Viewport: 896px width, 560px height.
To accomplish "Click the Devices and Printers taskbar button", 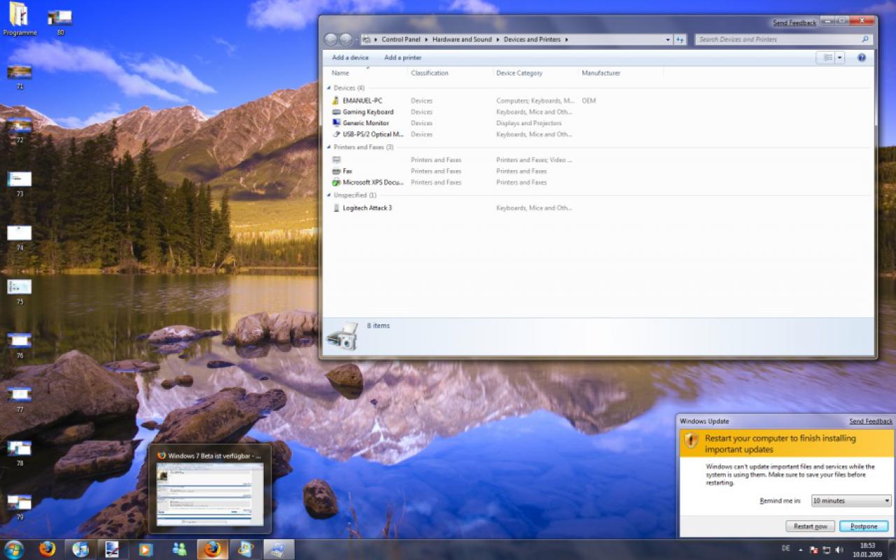I will 279,549.
